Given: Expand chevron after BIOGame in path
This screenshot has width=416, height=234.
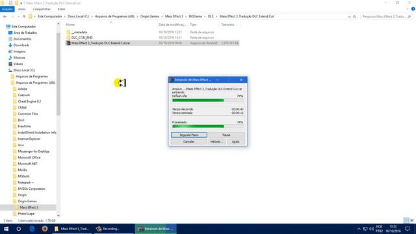Looking at the screenshot, I should click(205, 16).
